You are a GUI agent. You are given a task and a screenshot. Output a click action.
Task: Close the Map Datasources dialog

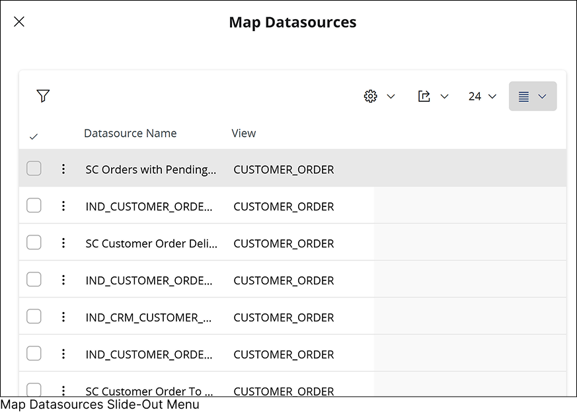click(x=19, y=22)
